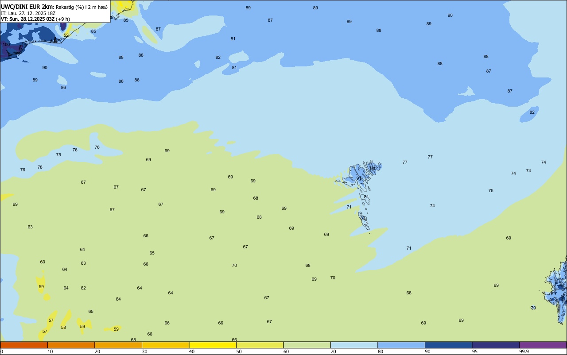Viewport: 567px width, 355px height.
Task: Click the pale blue 70–80 legend swatch
Action: pyautogui.click(x=354, y=345)
